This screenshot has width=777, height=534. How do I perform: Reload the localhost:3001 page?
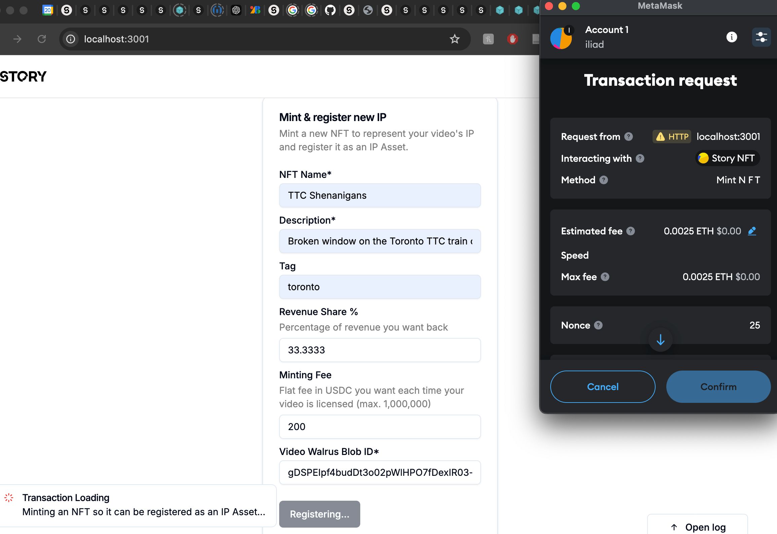tap(42, 39)
